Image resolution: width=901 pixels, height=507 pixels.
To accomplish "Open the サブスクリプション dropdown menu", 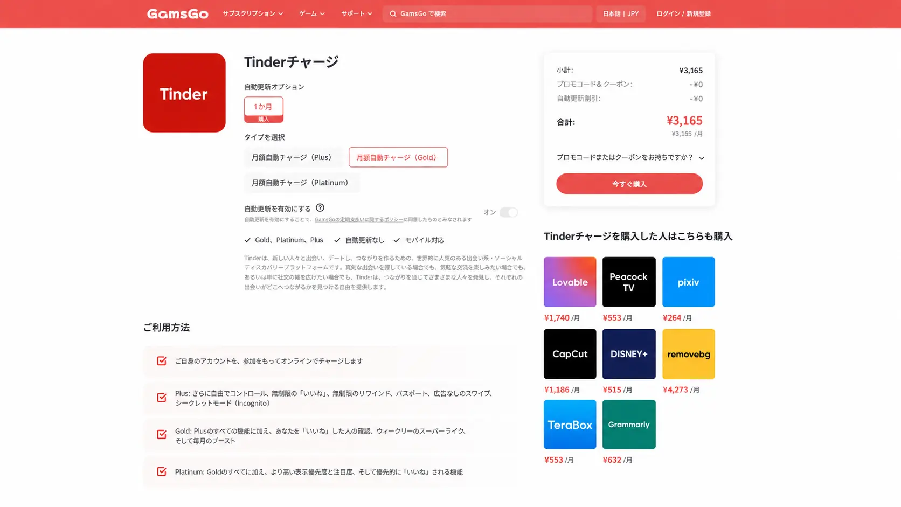I will pos(253,13).
